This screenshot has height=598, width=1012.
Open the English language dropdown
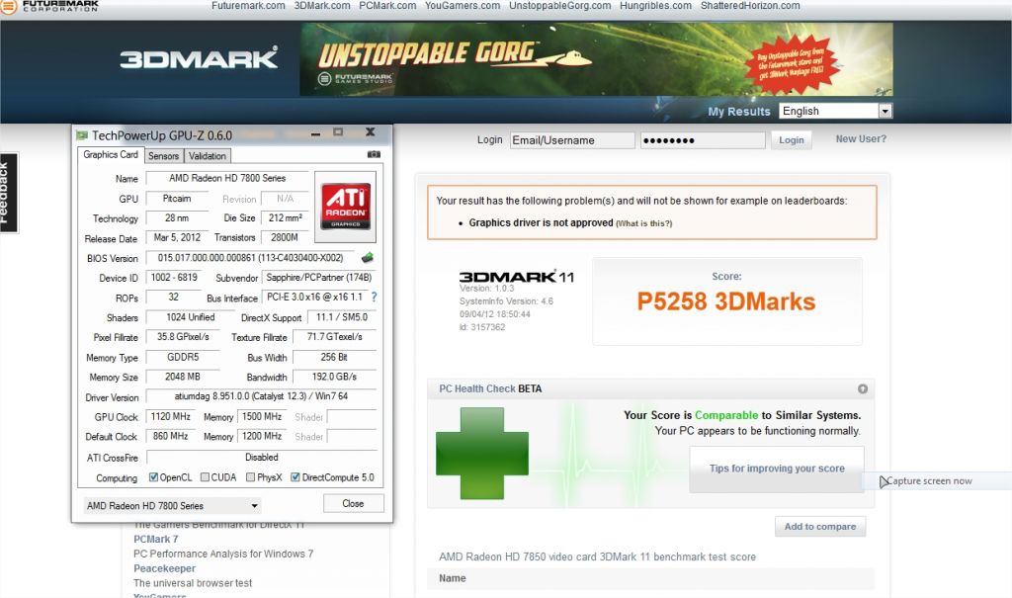click(836, 111)
